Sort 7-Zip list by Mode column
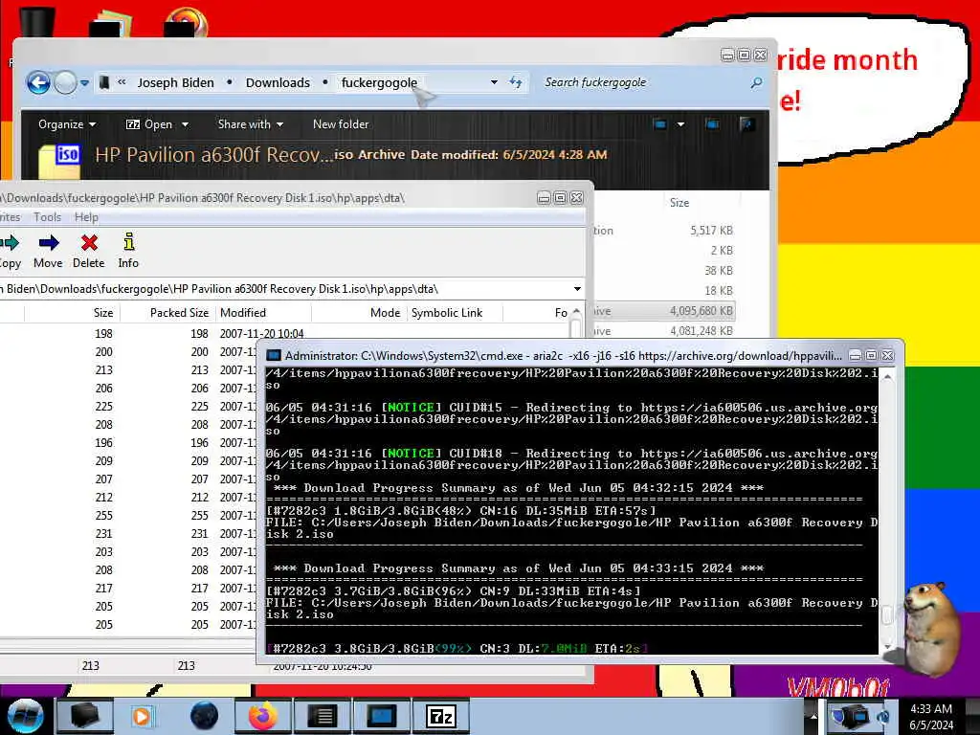The width and height of the screenshot is (980, 735). [x=385, y=313]
